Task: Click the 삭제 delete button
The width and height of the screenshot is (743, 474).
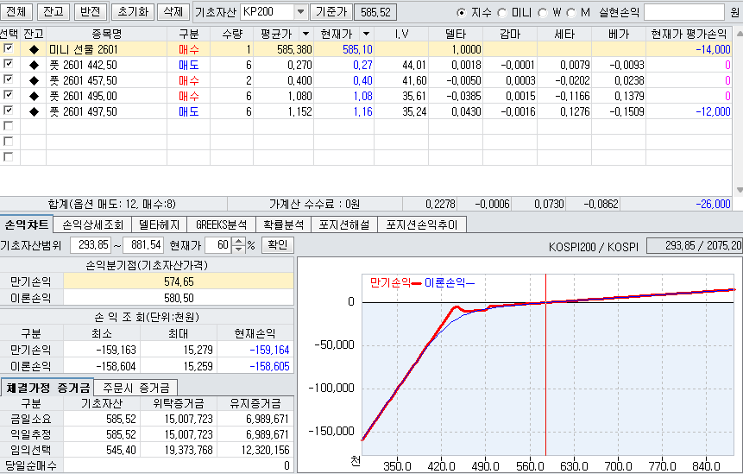Action: pos(173,12)
